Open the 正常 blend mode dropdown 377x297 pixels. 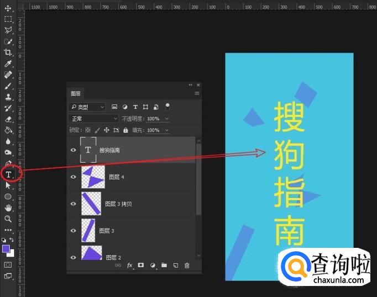tap(93, 119)
